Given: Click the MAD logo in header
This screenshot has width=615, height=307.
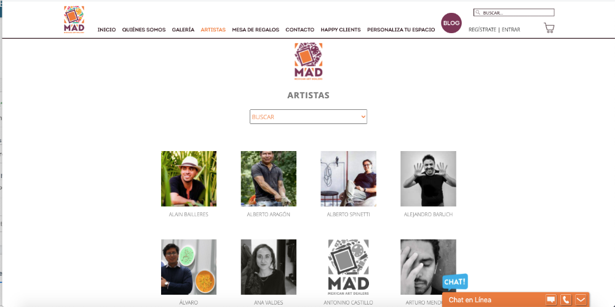Looking at the screenshot, I should click(x=74, y=20).
